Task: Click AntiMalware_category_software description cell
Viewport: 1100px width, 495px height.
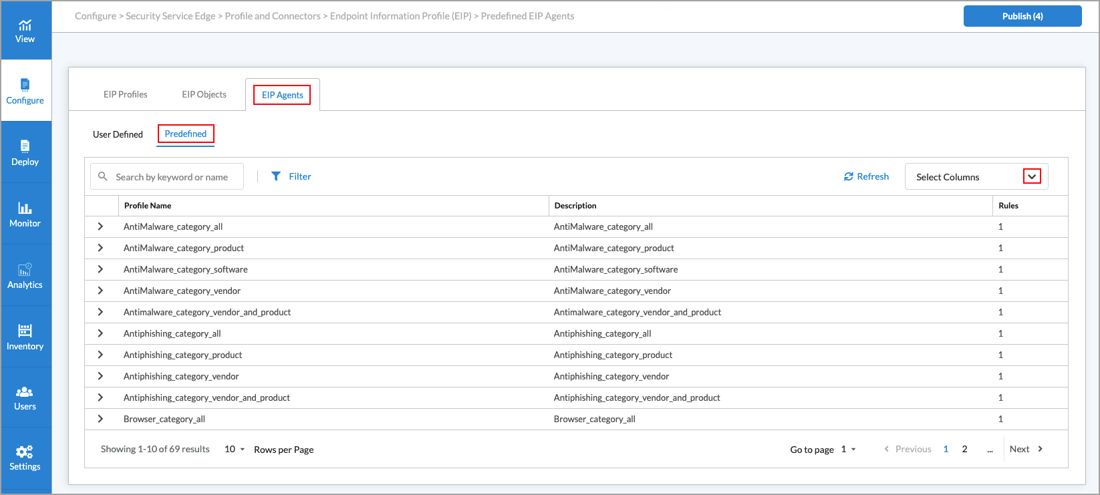Action: [x=615, y=269]
